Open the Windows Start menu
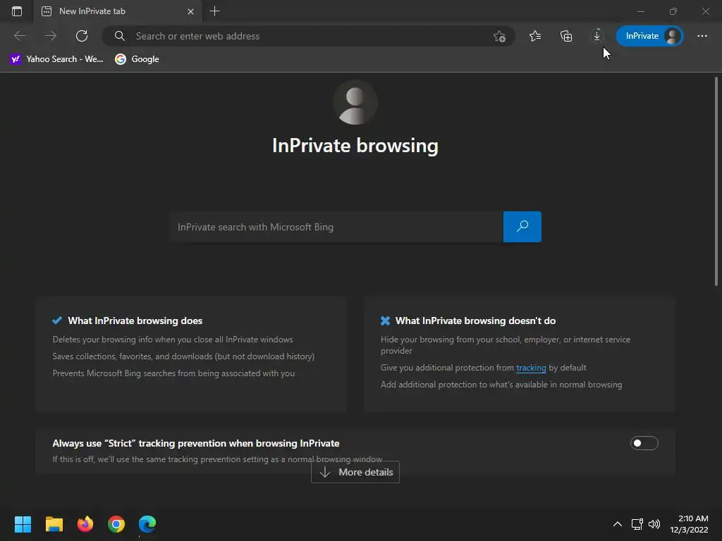Screen dimensions: 722x541 (x=23, y=524)
